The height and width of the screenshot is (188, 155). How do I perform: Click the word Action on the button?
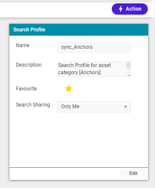point(133,9)
